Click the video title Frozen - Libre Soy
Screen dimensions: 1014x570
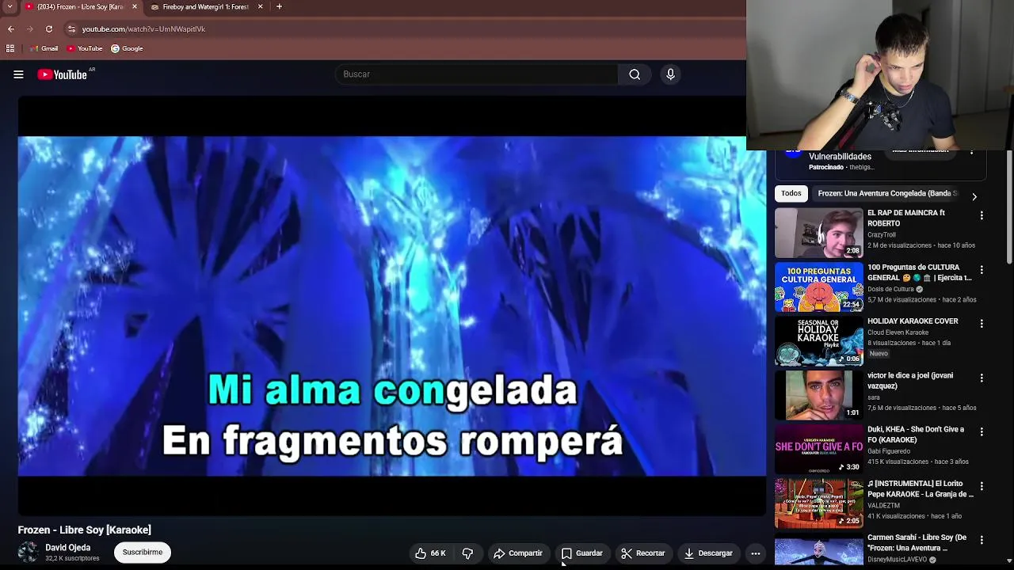point(85,530)
